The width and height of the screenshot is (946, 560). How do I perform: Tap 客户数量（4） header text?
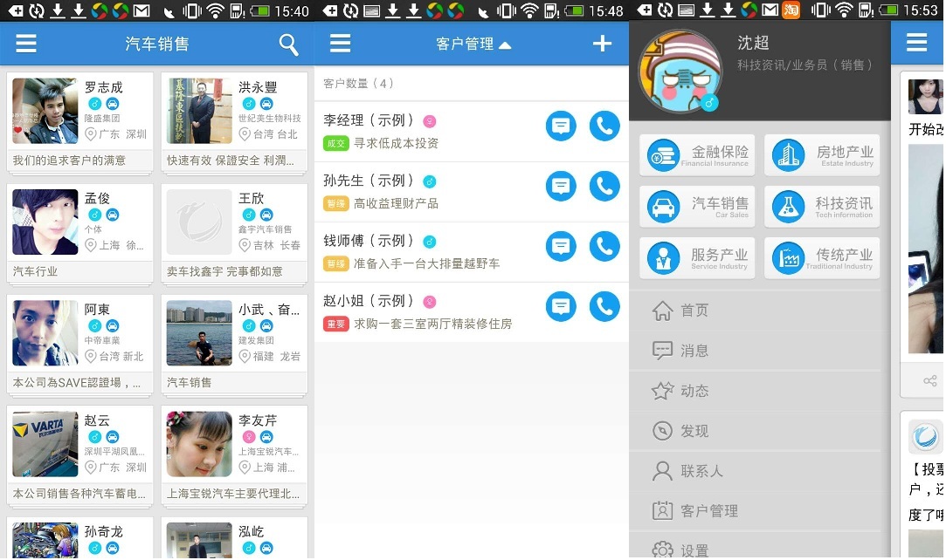tap(358, 83)
